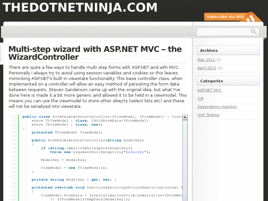Click code line 'private string ModelKey { get; set; }'
This screenshot has height=201, width=268.
coord(74,180)
